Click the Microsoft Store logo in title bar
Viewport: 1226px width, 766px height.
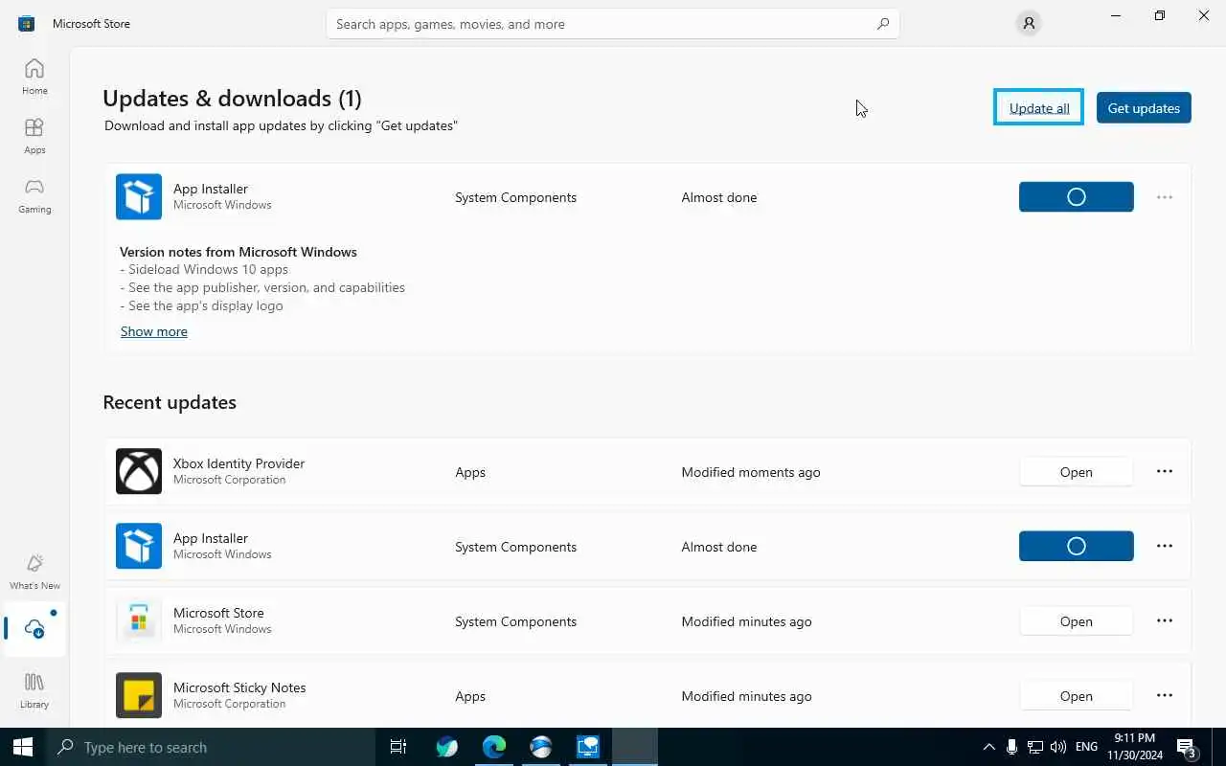(x=26, y=23)
